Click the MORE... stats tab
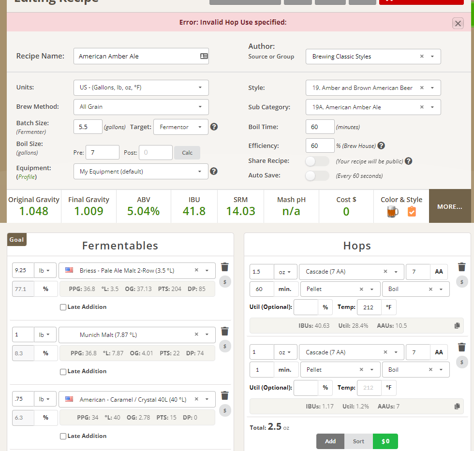 450,206
